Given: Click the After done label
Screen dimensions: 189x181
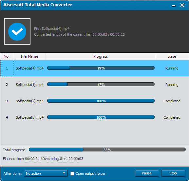Looking at the screenshot, I should [x=12, y=173].
